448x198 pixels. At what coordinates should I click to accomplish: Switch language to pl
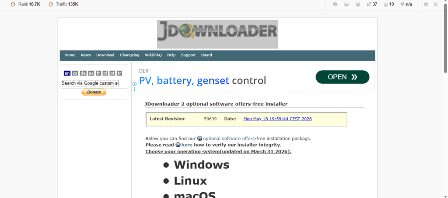[x=105, y=73]
